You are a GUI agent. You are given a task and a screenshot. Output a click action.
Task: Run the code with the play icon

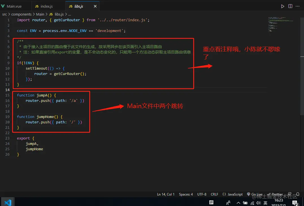pyautogui.click(x=283, y=6)
